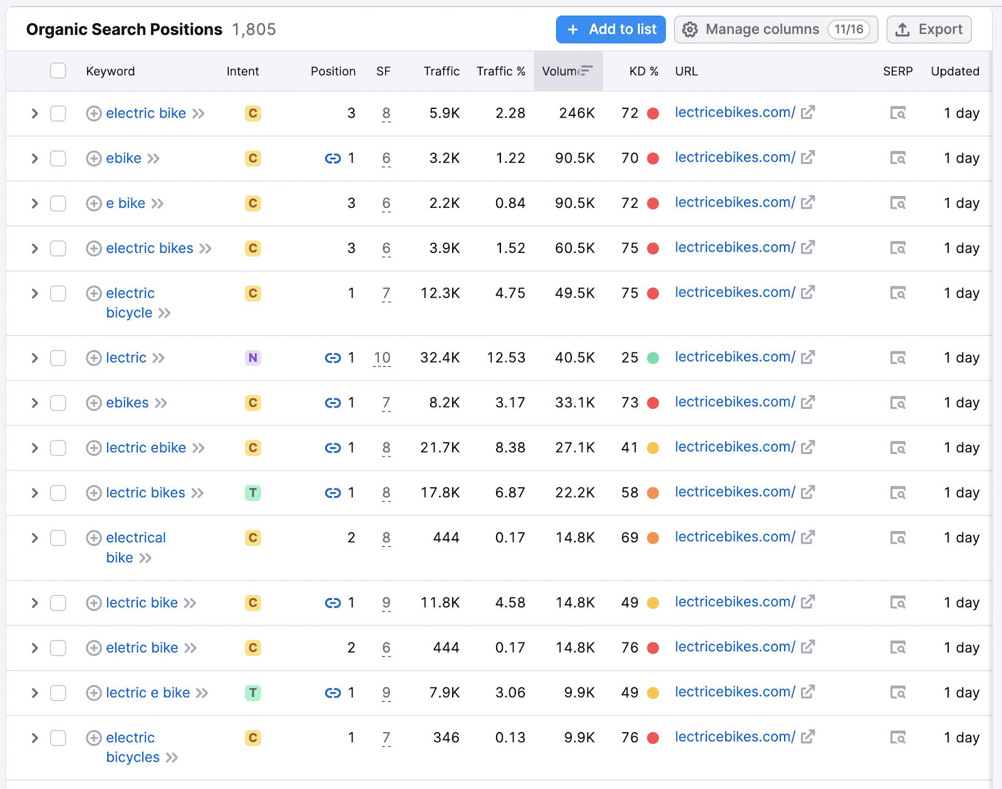Add electrical bike keyword with plus icon
1002x789 pixels.
click(94, 538)
